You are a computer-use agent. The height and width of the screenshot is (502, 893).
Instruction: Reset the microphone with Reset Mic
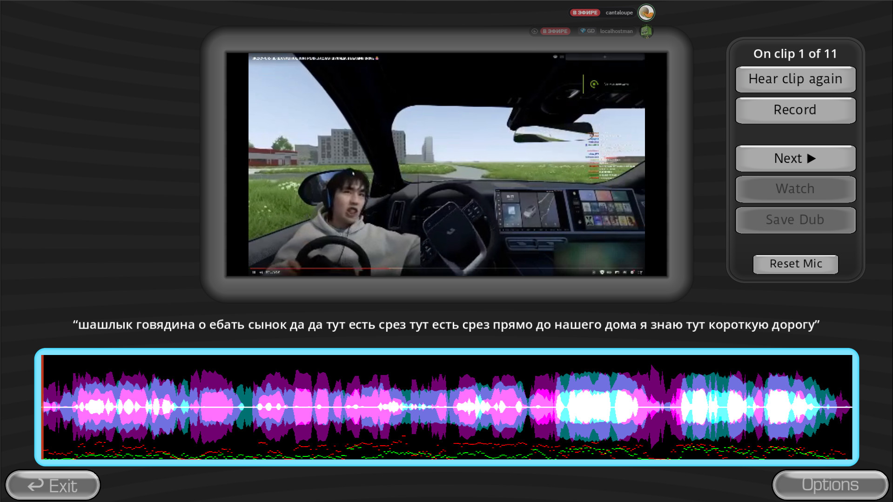(795, 264)
